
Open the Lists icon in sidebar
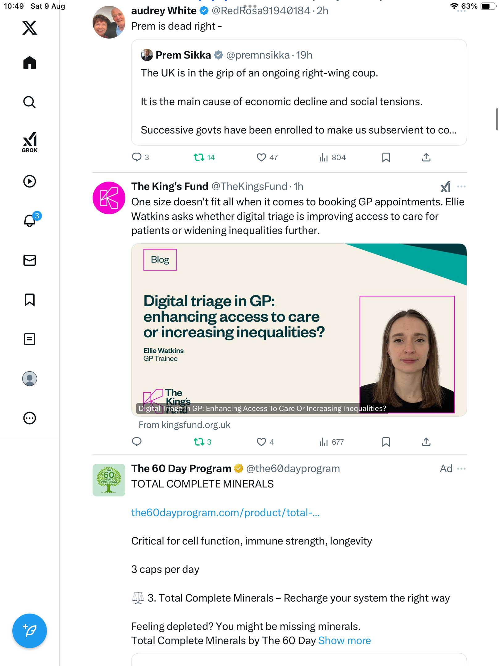[x=30, y=339]
